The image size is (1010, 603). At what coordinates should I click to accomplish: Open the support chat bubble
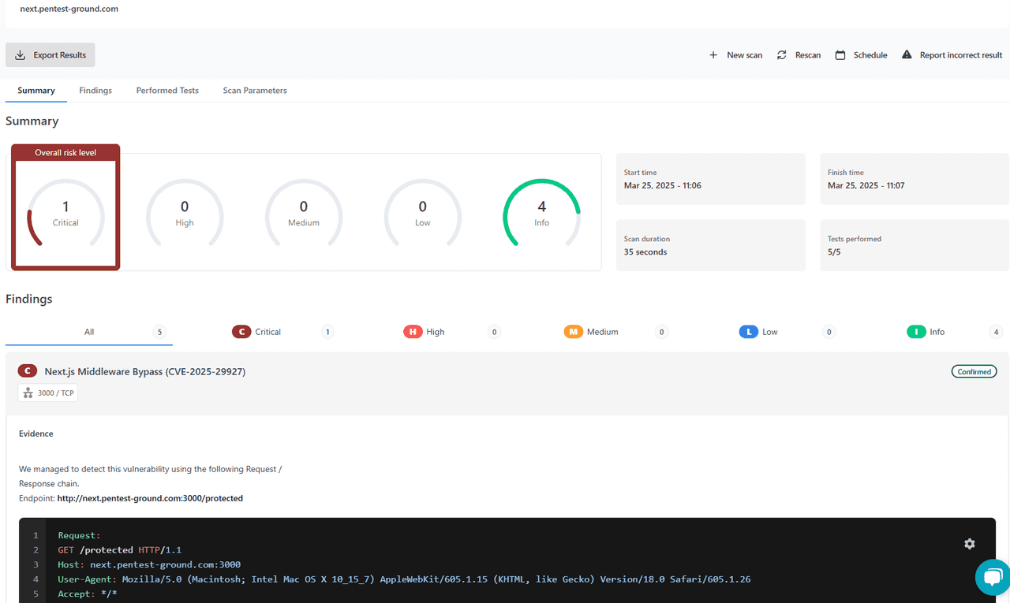[992, 578]
